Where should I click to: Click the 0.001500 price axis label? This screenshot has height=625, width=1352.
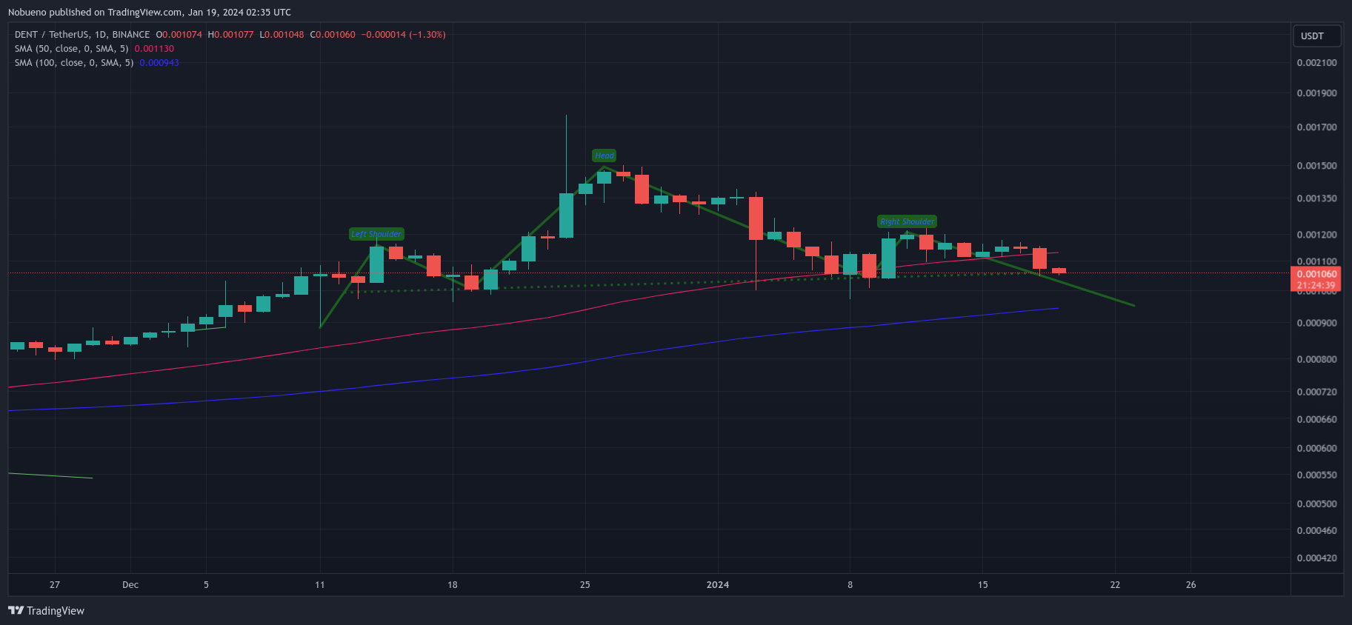point(1316,166)
